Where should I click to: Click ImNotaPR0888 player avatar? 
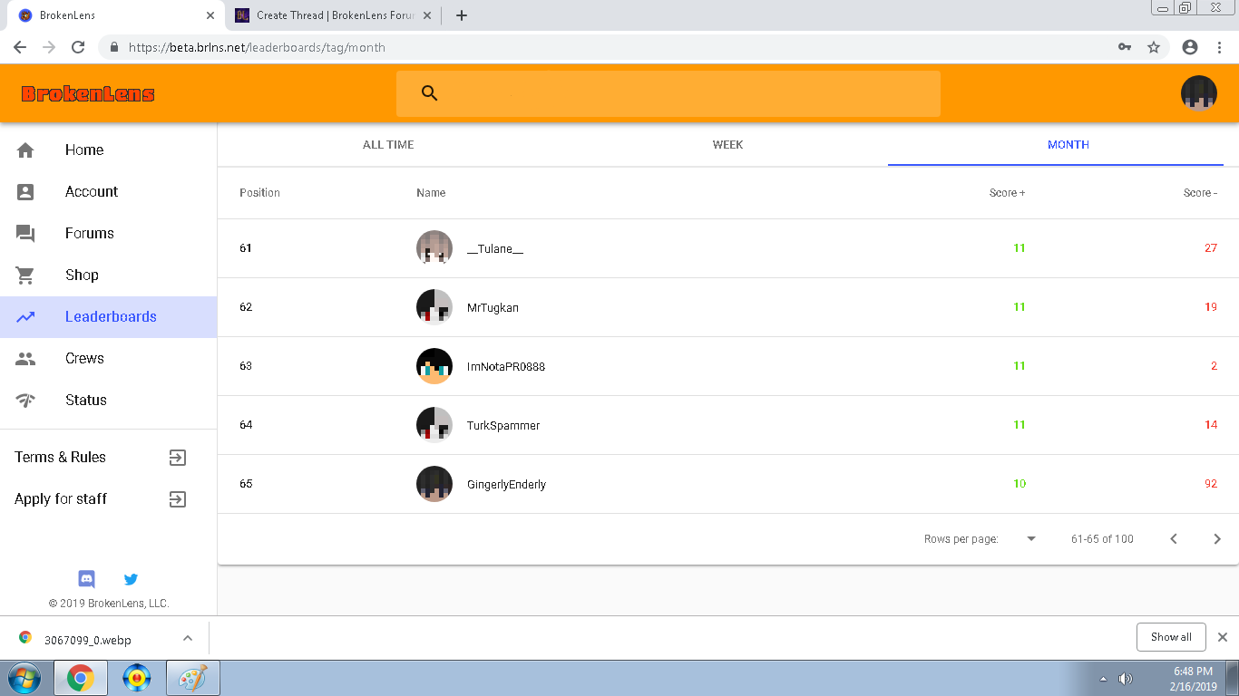pos(434,366)
